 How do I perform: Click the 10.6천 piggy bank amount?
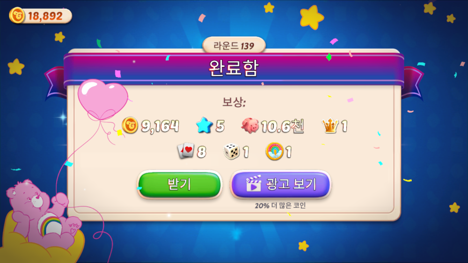click(283, 126)
